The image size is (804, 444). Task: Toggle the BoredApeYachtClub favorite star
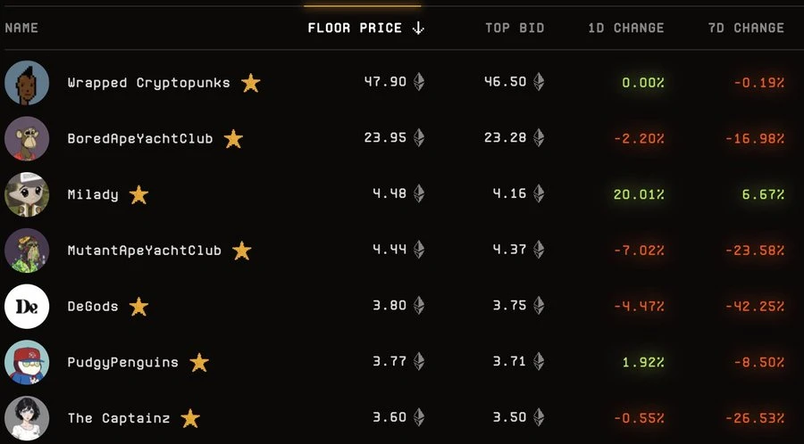(233, 139)
